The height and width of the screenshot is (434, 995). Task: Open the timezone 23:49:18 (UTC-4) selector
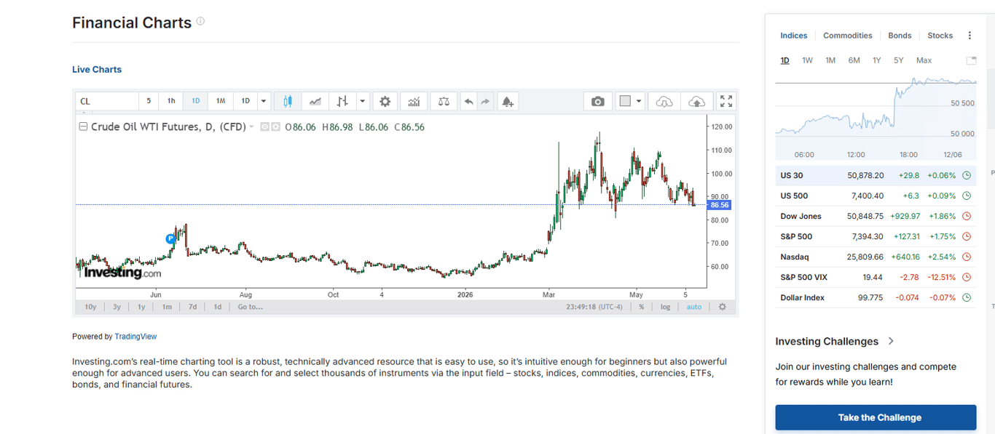[594, 307]
